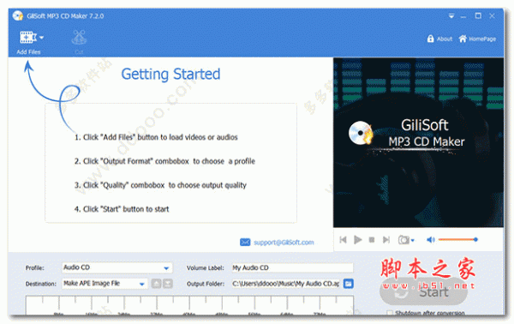Screen dimensions: 514x324
Task: Close the GiliSoft MP3 CD Maker window
Action: [492, 15]
